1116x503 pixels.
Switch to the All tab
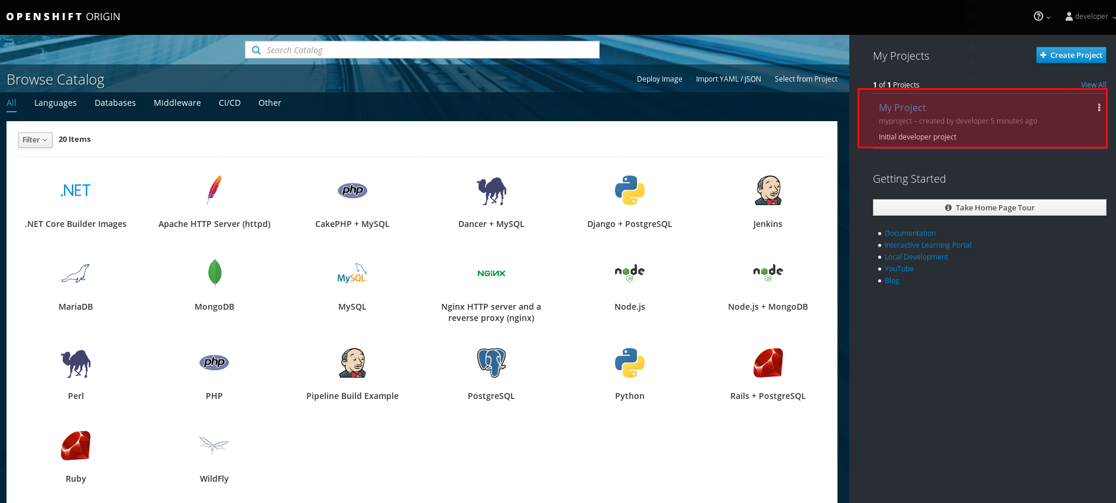[11, 103]
